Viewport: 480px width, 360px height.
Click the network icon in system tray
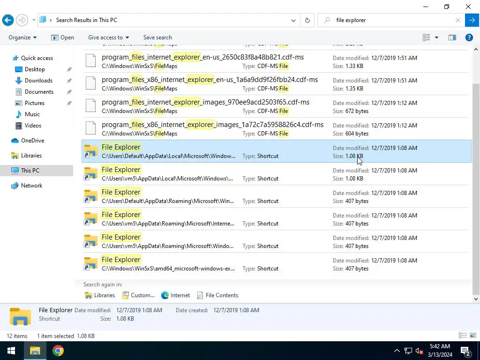[x=408, y=351]
